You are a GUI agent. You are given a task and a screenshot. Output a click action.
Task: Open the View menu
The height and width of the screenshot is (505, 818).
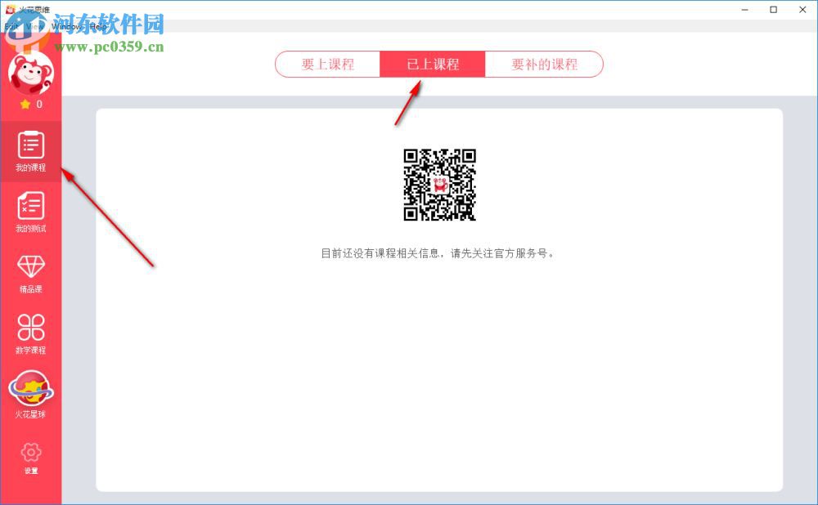click(34, 25)
